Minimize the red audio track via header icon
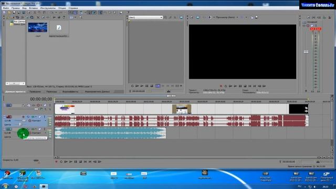Viewport: 336px width, 189px height. pyautogui.click(x=4, y=117)
